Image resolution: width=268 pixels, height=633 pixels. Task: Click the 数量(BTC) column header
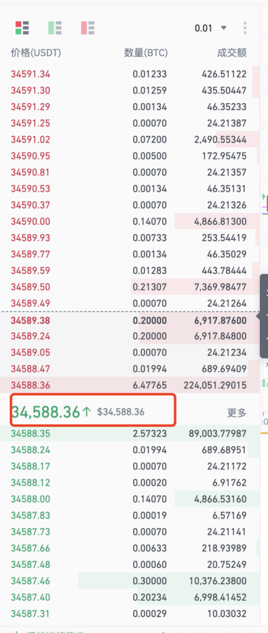coord(145,53)
